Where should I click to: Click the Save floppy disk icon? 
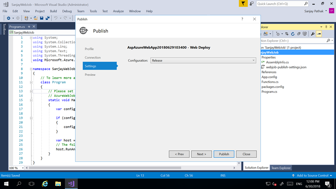tap(42, 18)
